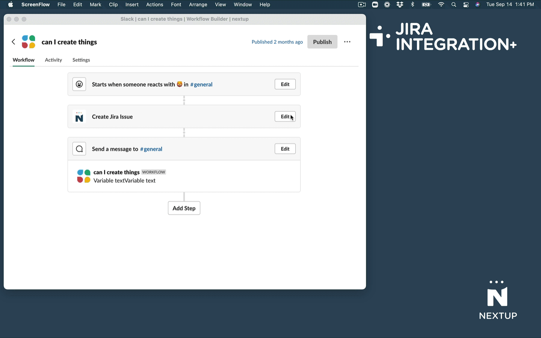
Task: Open the Mark menu
Action: coord(95,5)
